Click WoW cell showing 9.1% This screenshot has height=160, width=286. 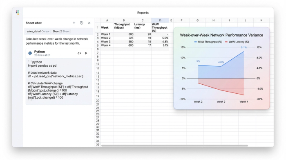coord(160,45)
